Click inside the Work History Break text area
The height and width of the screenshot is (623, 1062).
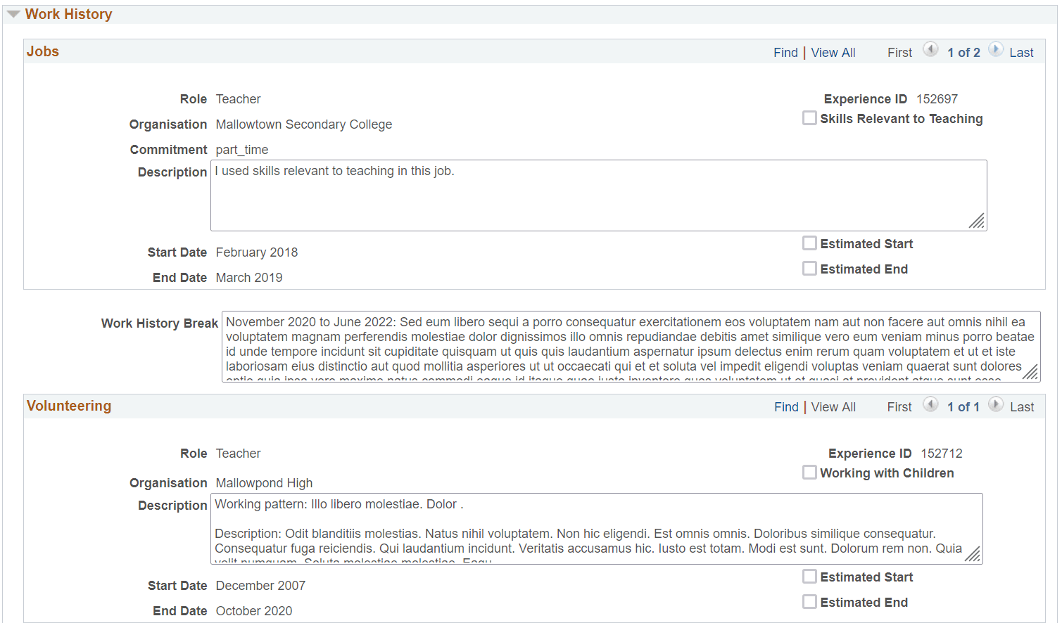[626, 345]
